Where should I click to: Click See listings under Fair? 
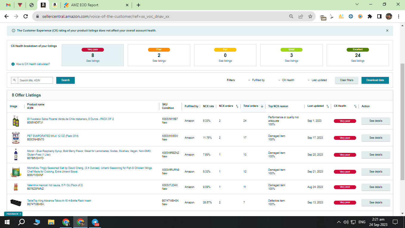225,61
